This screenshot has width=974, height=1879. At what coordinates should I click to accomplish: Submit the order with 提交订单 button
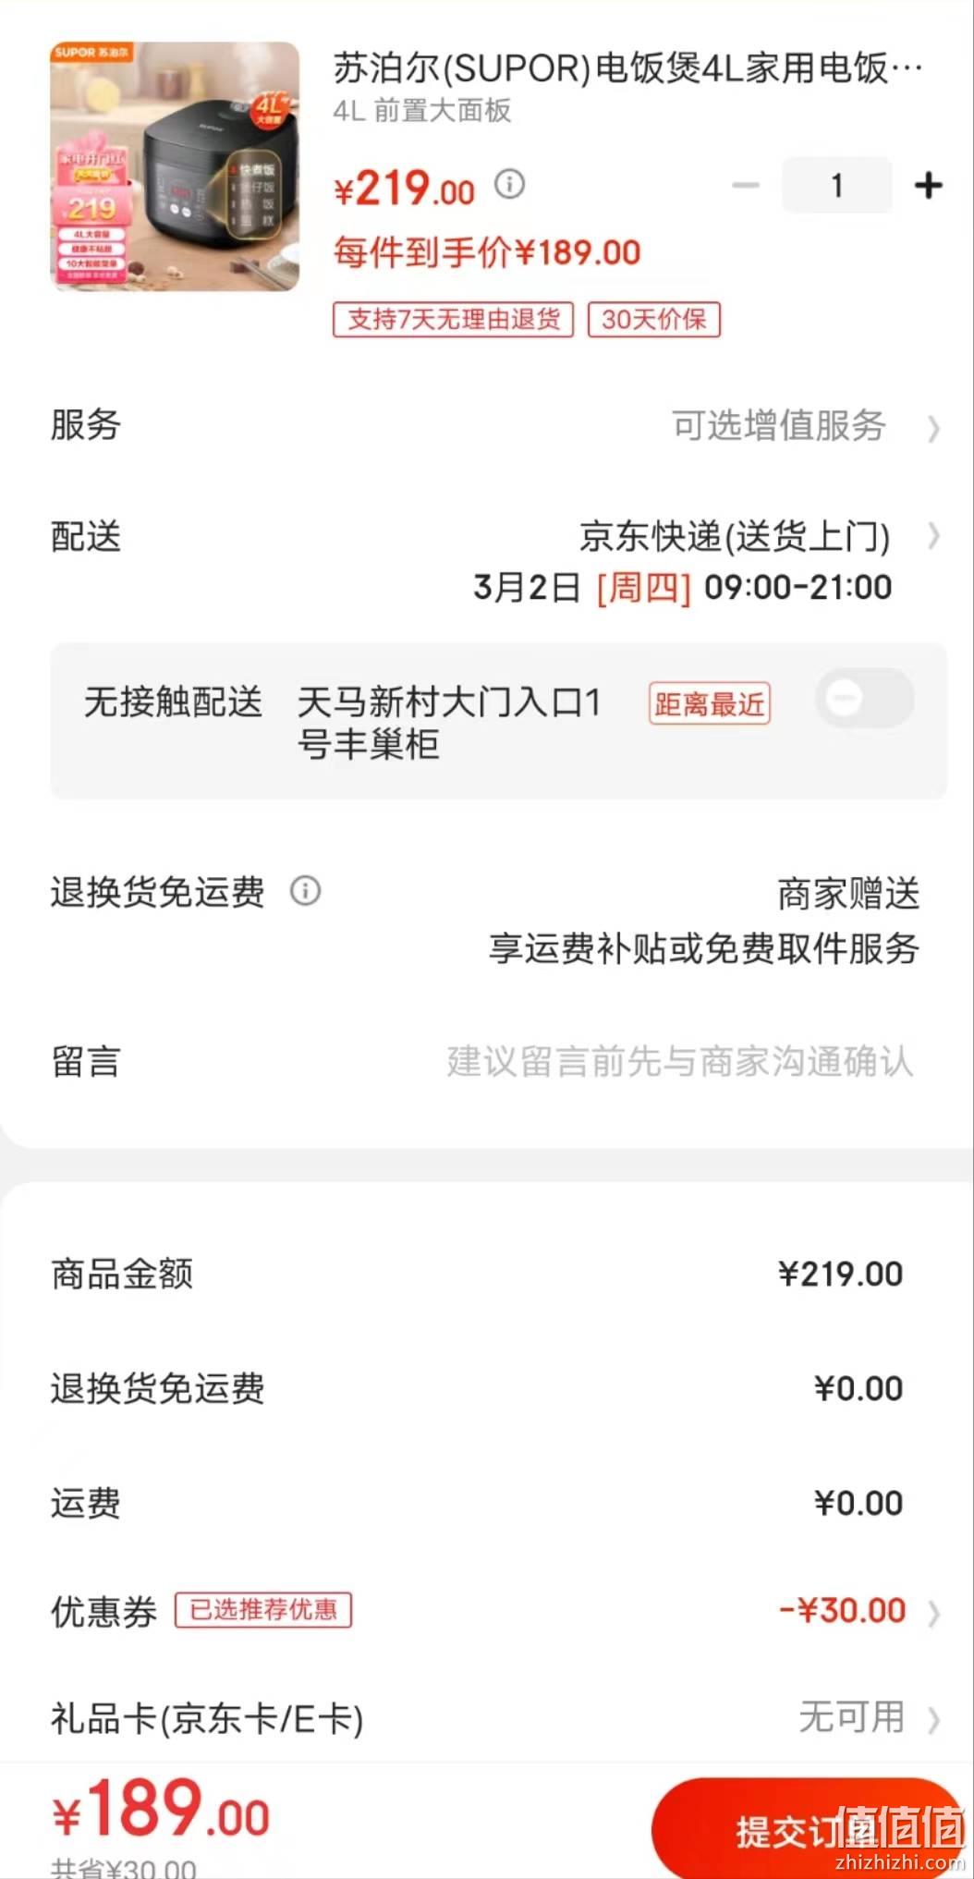806,1828
